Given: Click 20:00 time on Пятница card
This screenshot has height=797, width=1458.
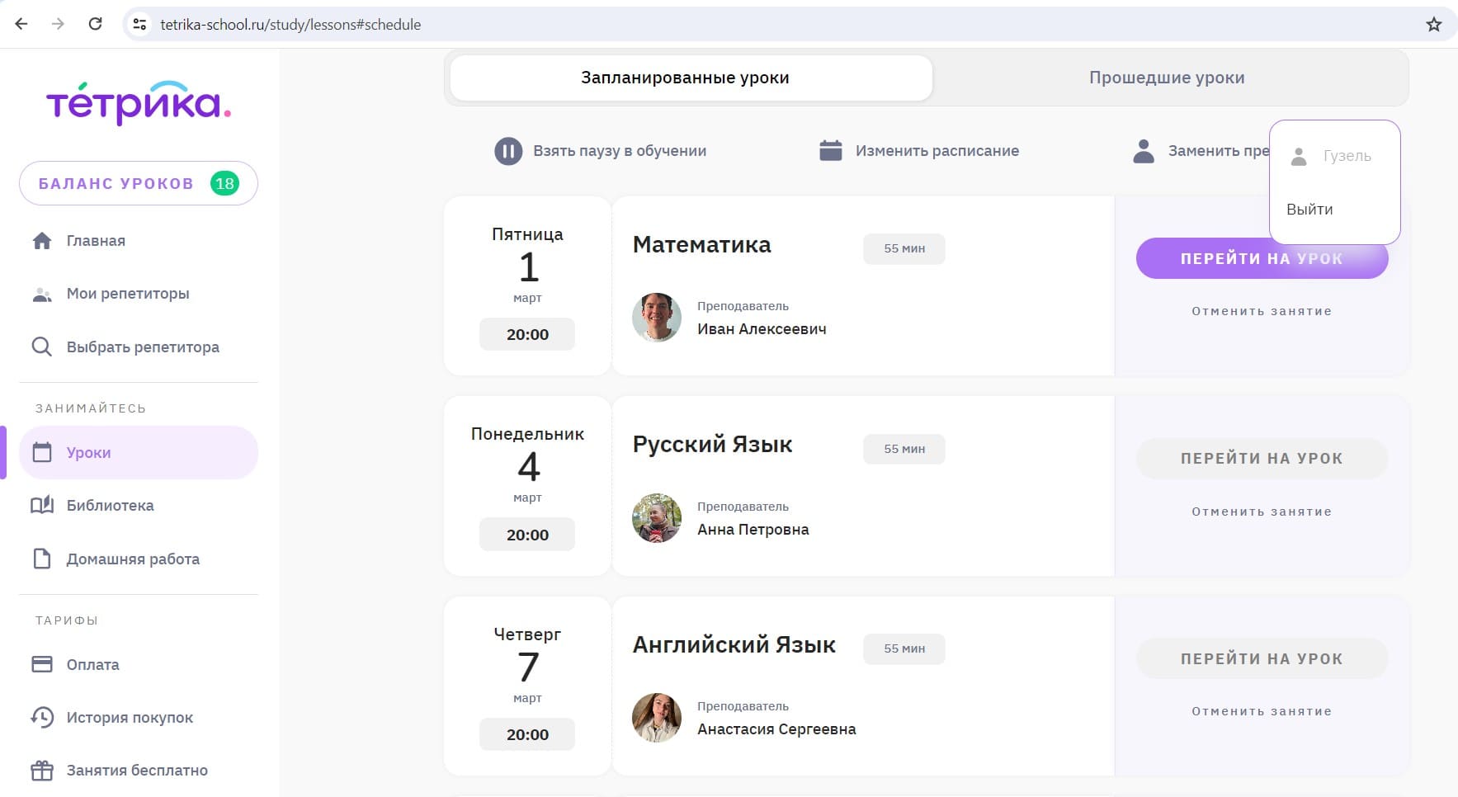Looking at the screenshot, I should pyautogui.click(x=527, y=334).
